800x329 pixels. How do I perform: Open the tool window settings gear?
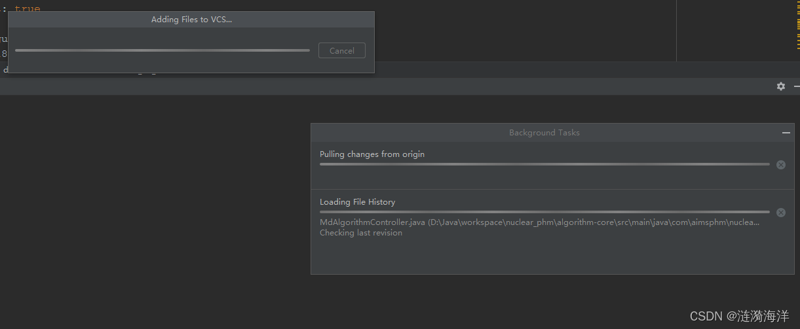point(781,86)
